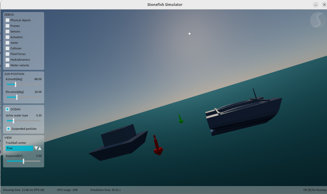Click the DEBUG panel header
The image size is (327, 194).
[9, 15]
